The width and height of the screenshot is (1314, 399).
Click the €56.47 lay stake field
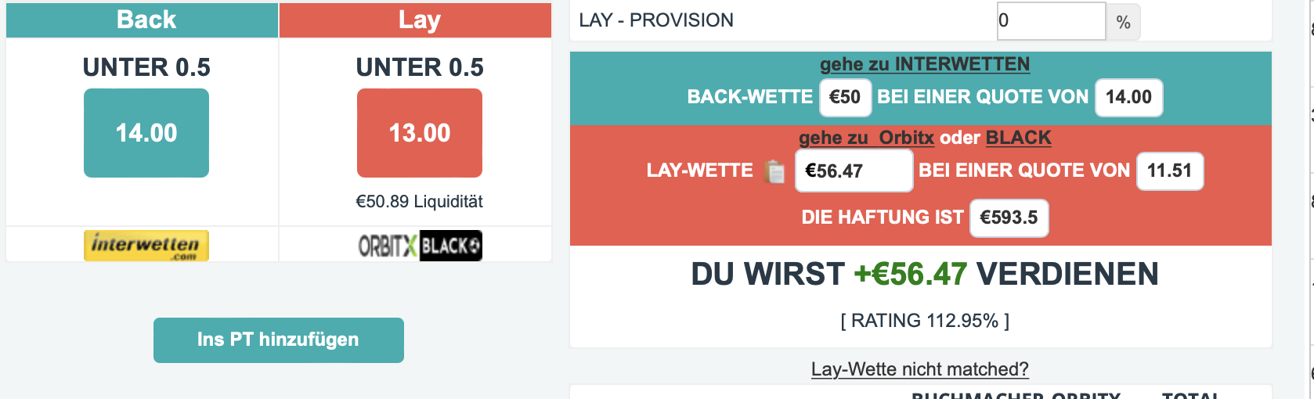click(x=854, y=171)
